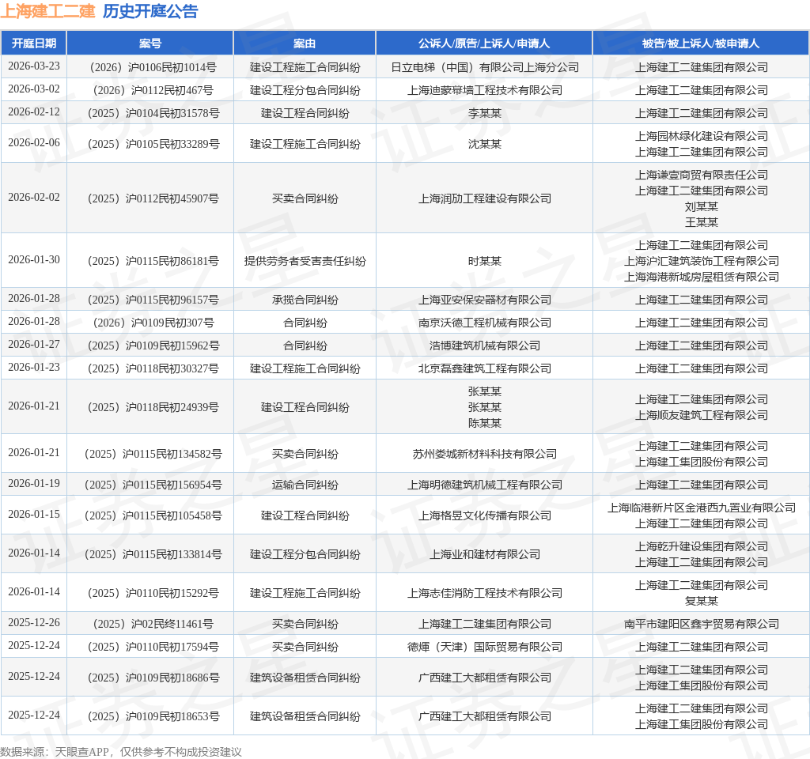Click plaintiff 上海格昱文化传播有限公司
This screenshot has height=759, width=810.
pyautogui.click(x=485, y=515)
